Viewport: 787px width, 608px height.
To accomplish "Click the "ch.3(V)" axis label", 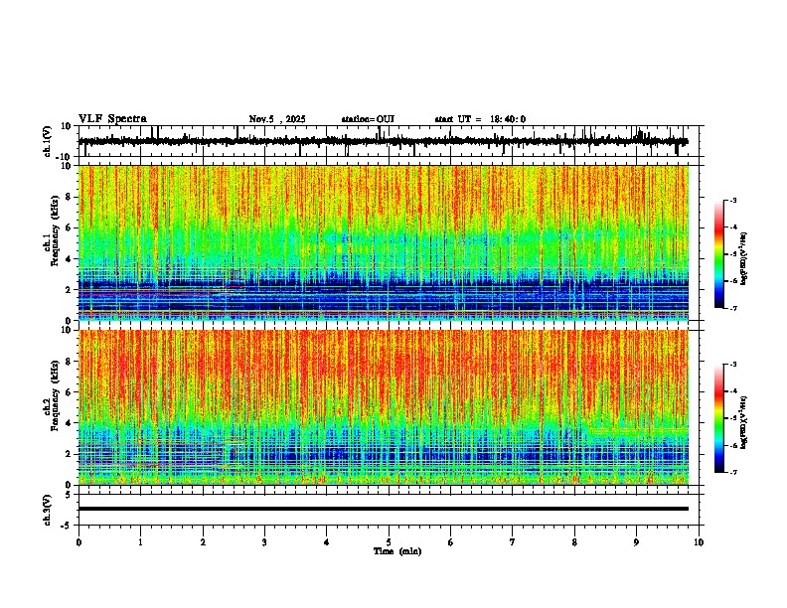I will click(x=48, y=510).
